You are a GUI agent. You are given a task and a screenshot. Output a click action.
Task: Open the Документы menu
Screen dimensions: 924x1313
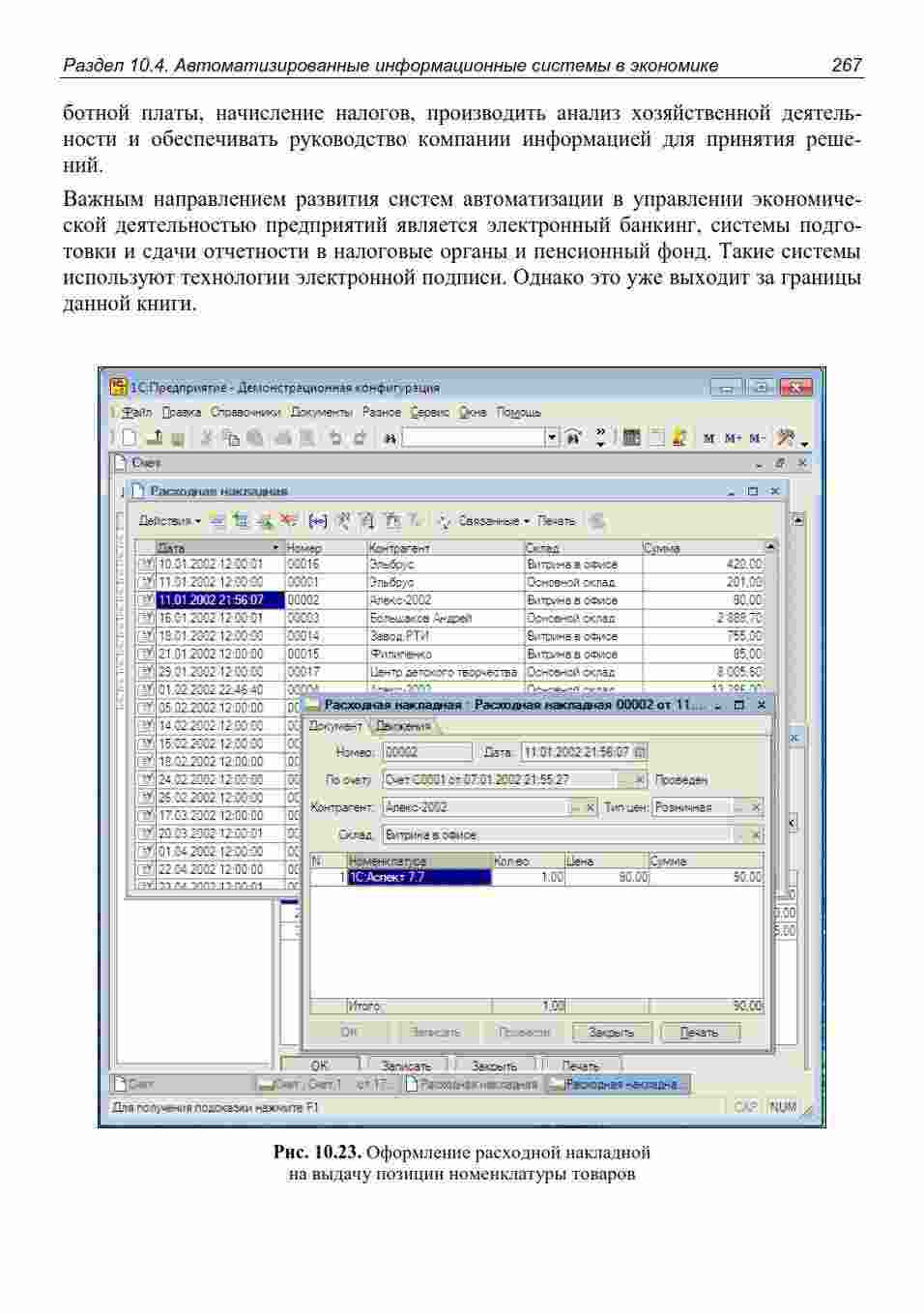point(321,413)
